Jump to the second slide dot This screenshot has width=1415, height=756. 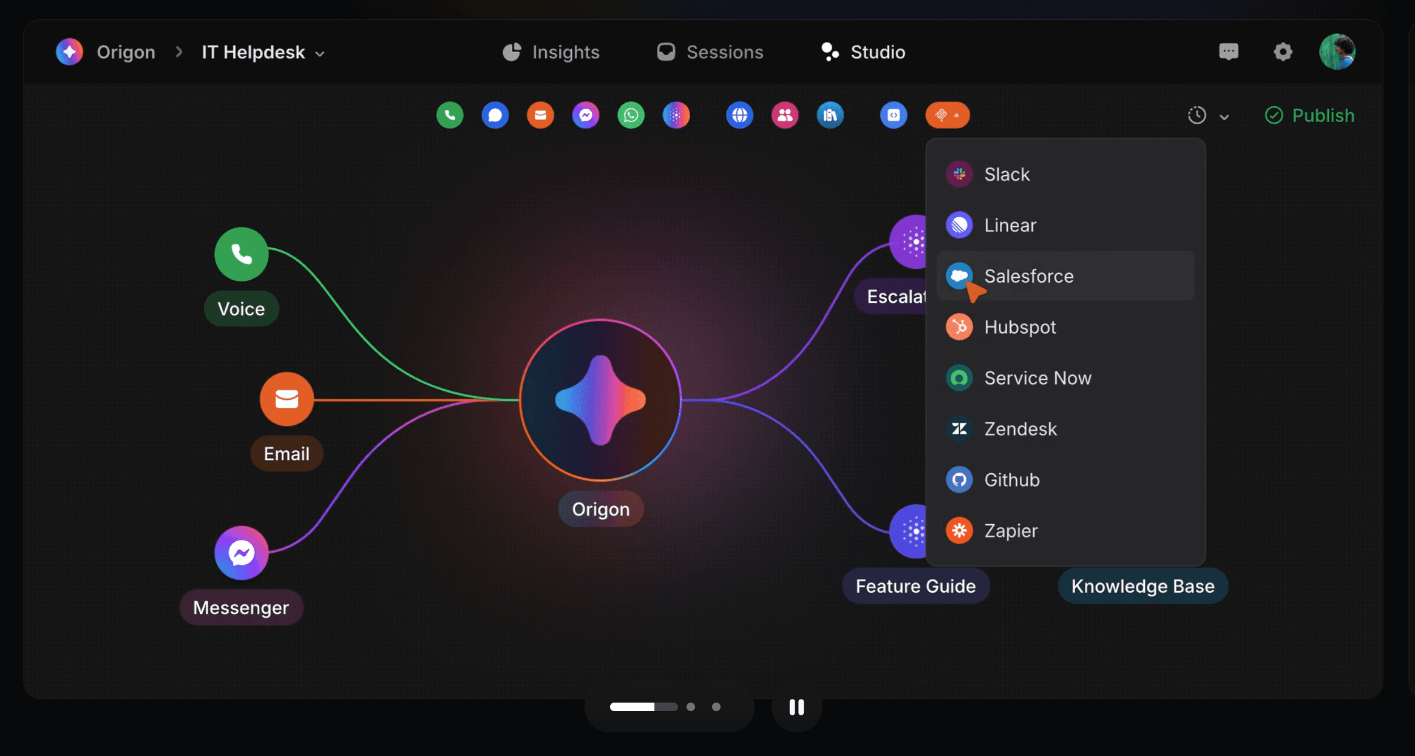[691, 707]
